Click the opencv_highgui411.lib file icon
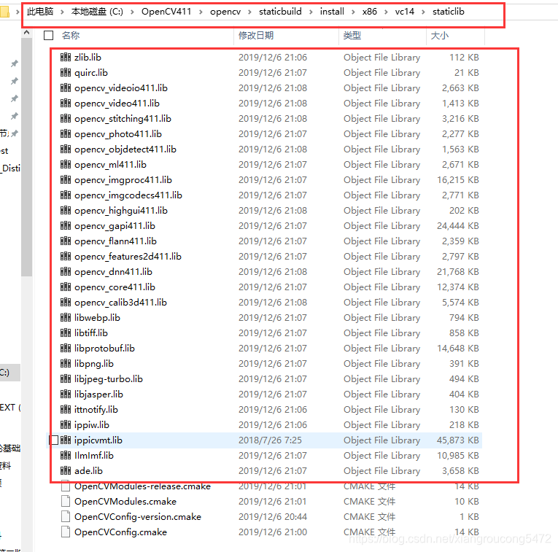 (66, 210)
